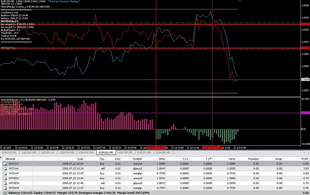Click the balance summary row icon
This screenshot has width=310, height=195.
click(x=5, y=193)
